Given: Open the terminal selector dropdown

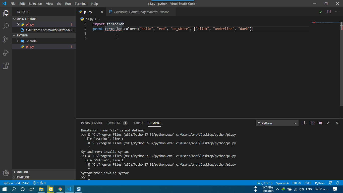Looking at the screenshot, I should click(x=277, y=123).
